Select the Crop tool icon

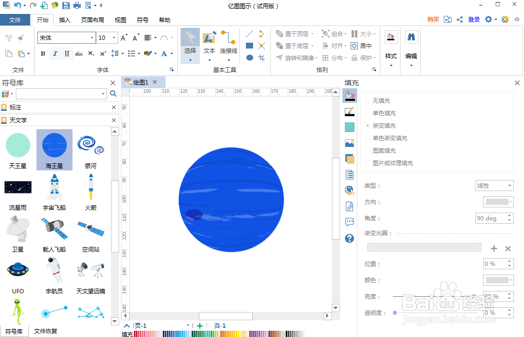(262, 58)
